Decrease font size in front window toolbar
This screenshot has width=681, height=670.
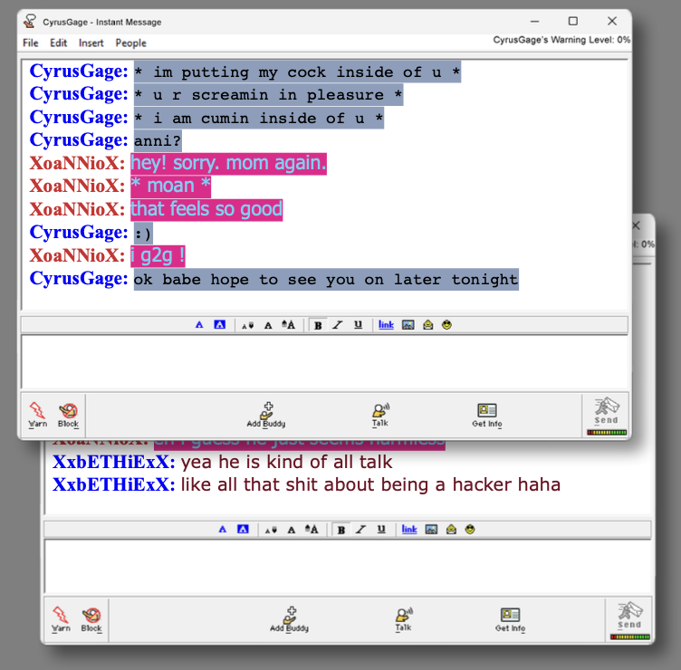[x=247, y=324]
